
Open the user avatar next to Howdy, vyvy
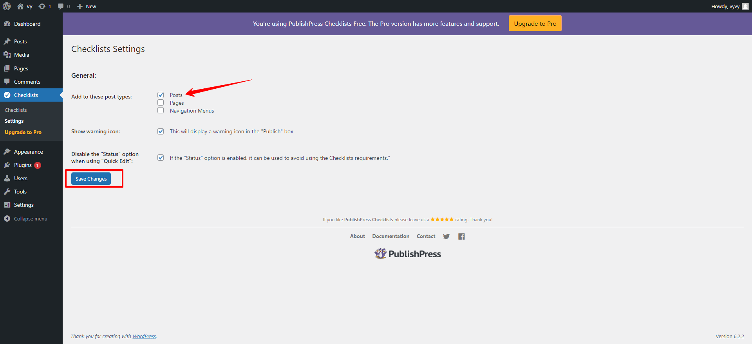point(745,6)
